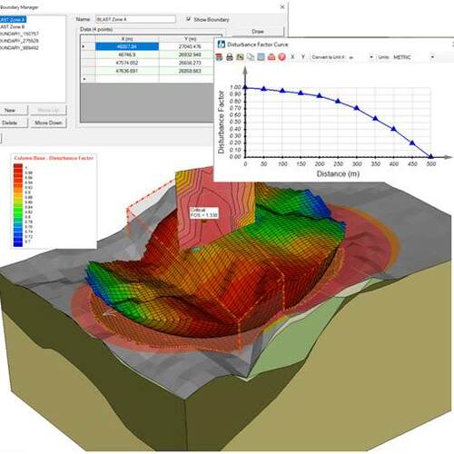
Task: Click the blue square icon in curve toolbar
Action: tap(261, 56)
